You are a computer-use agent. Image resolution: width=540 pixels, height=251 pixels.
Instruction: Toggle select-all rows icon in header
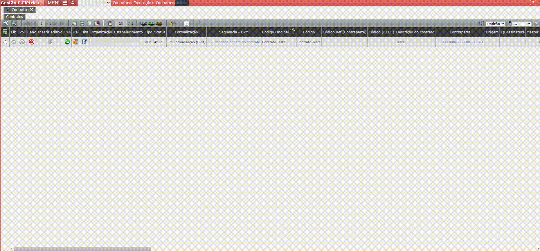(x=5, y=32)
